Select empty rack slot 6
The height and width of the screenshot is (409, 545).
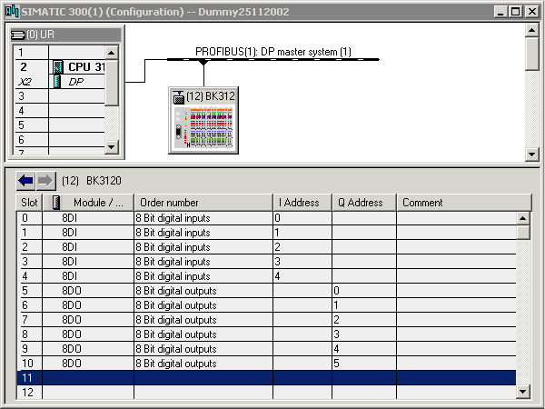[59, 140]
